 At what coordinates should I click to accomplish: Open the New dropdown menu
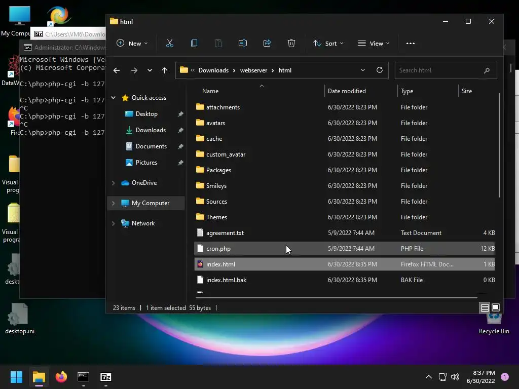pos(132,44)
